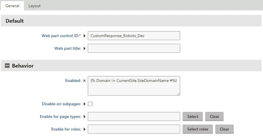This screenshot has width=263, height=136.
Task: Click into the Web part title field
Action: pyautogui.click(x=134, y=48)
